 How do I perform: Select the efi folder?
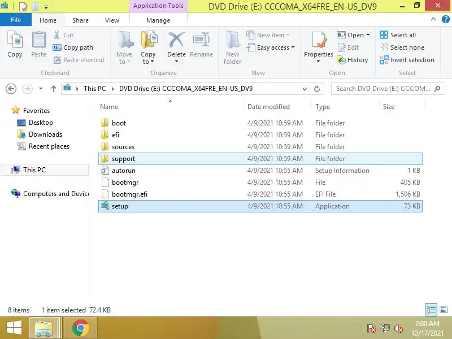pos(260,135)
